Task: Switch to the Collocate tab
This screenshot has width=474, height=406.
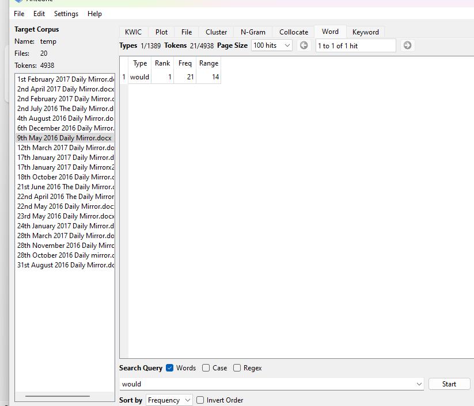Action: pos(294,32)
